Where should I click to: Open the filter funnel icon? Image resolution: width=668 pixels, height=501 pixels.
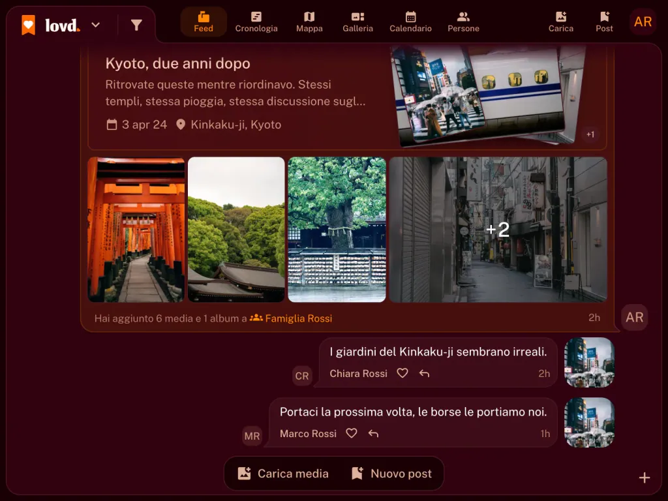pyautogui.click(x=136, y=25)
